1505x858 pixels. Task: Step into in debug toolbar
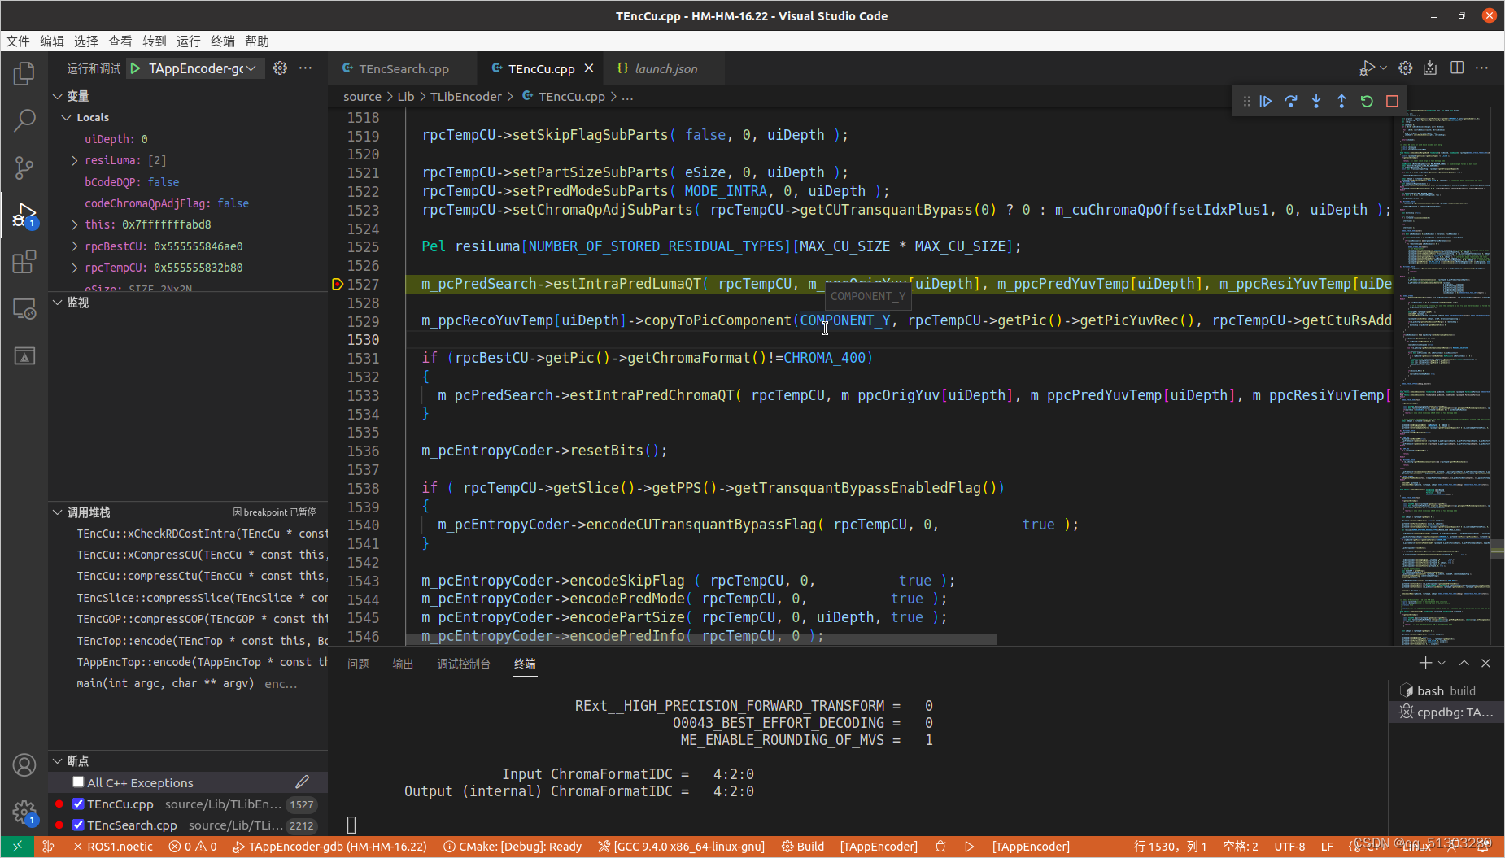tap(1316, 101)
